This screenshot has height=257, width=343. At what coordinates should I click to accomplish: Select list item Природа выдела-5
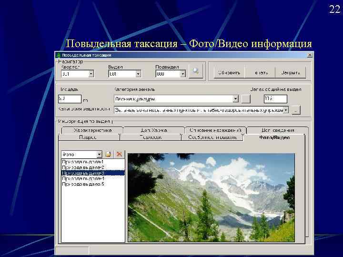click(93, 184)
